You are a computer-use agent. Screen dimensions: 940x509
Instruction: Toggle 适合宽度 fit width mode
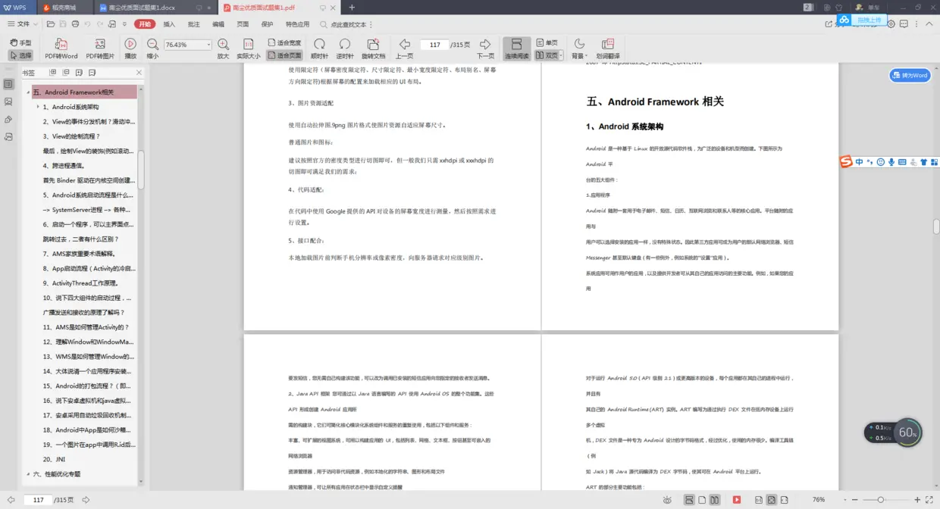pyautogui.click(x=284, y=43)
